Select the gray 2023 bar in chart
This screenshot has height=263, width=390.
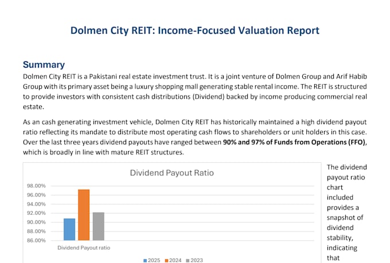[99, 226]
